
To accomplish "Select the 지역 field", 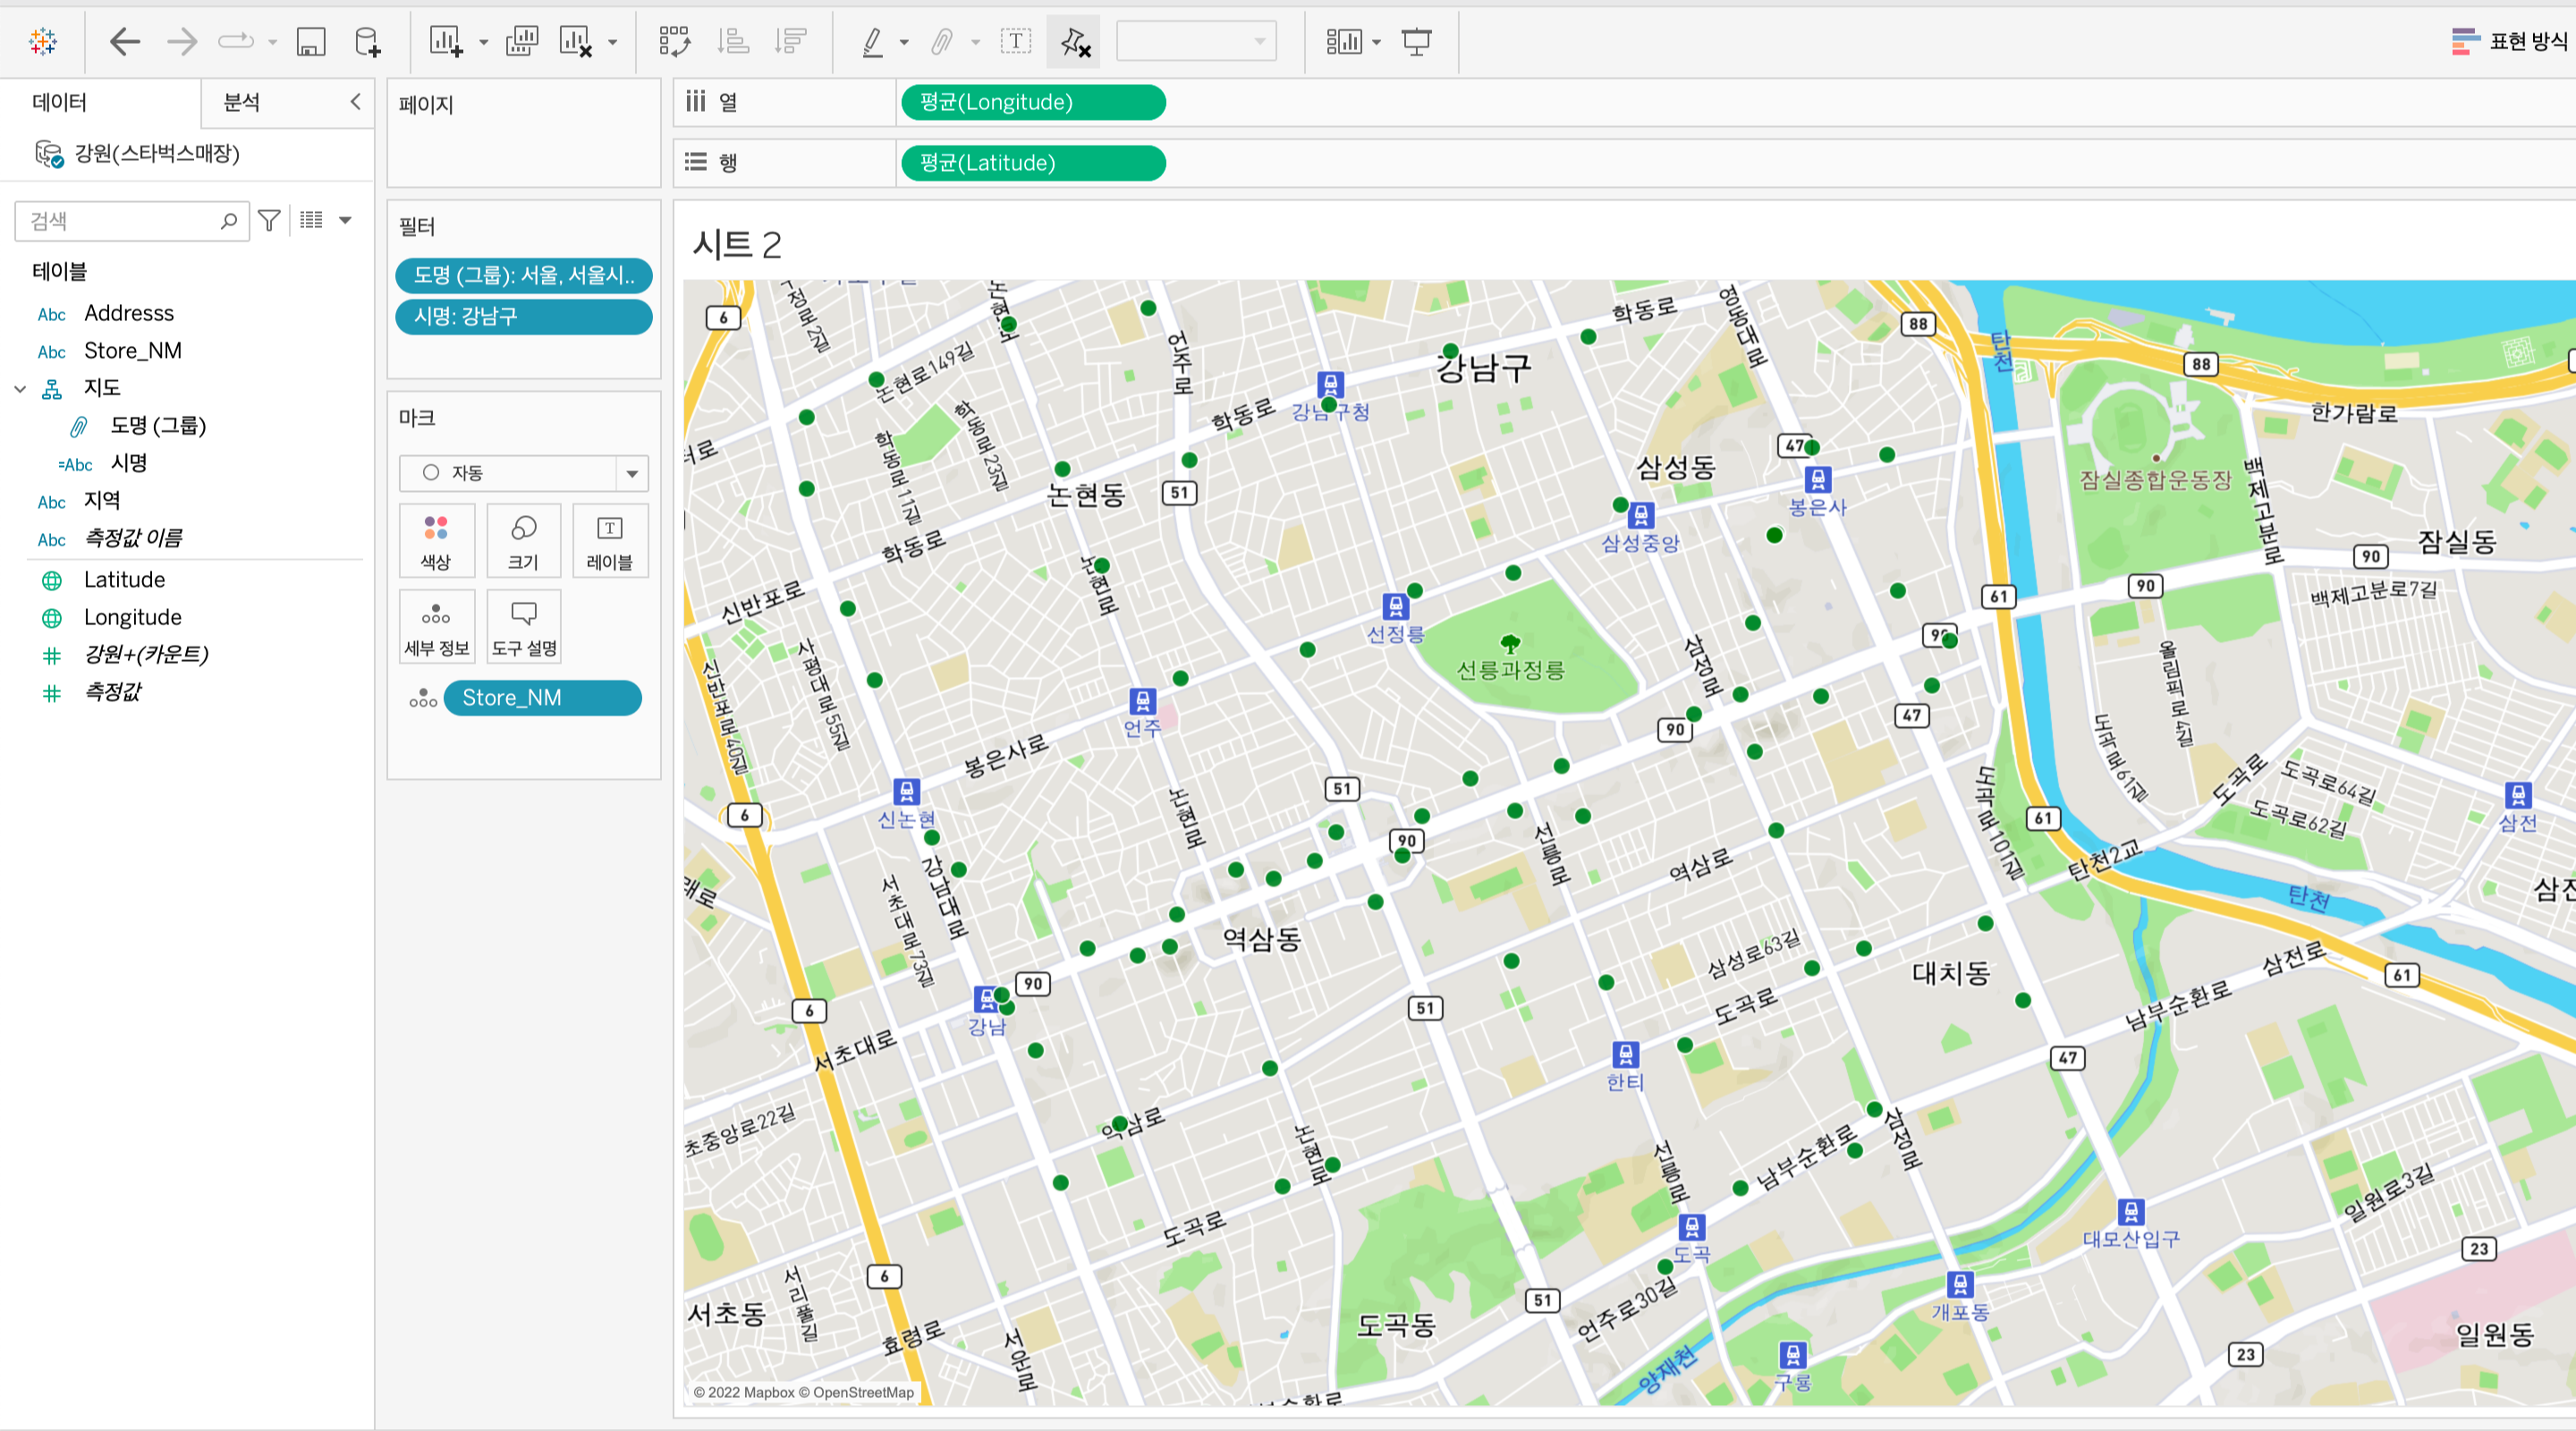I will [102, 500].
